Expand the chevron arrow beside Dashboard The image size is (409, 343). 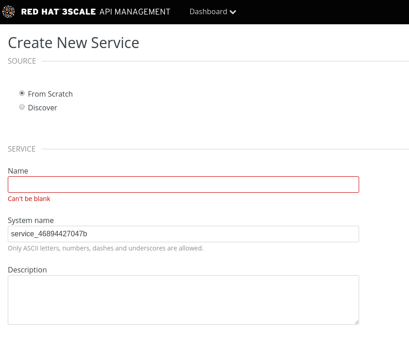click(233, 12)
